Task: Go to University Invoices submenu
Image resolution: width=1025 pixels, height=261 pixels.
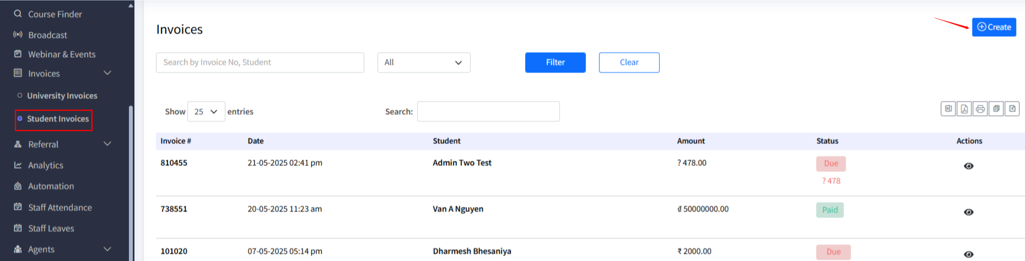Action: point(62,96)
